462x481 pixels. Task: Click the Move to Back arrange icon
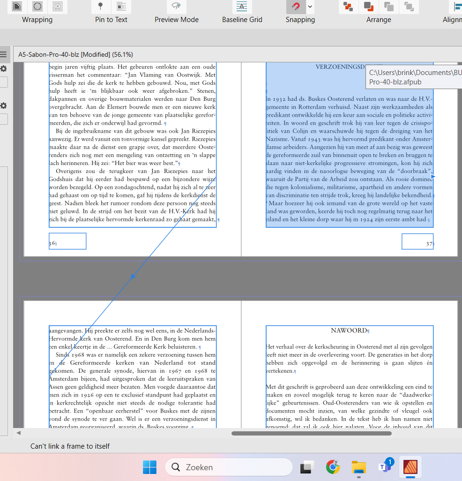pyautogui.click(x=408, y=7)
